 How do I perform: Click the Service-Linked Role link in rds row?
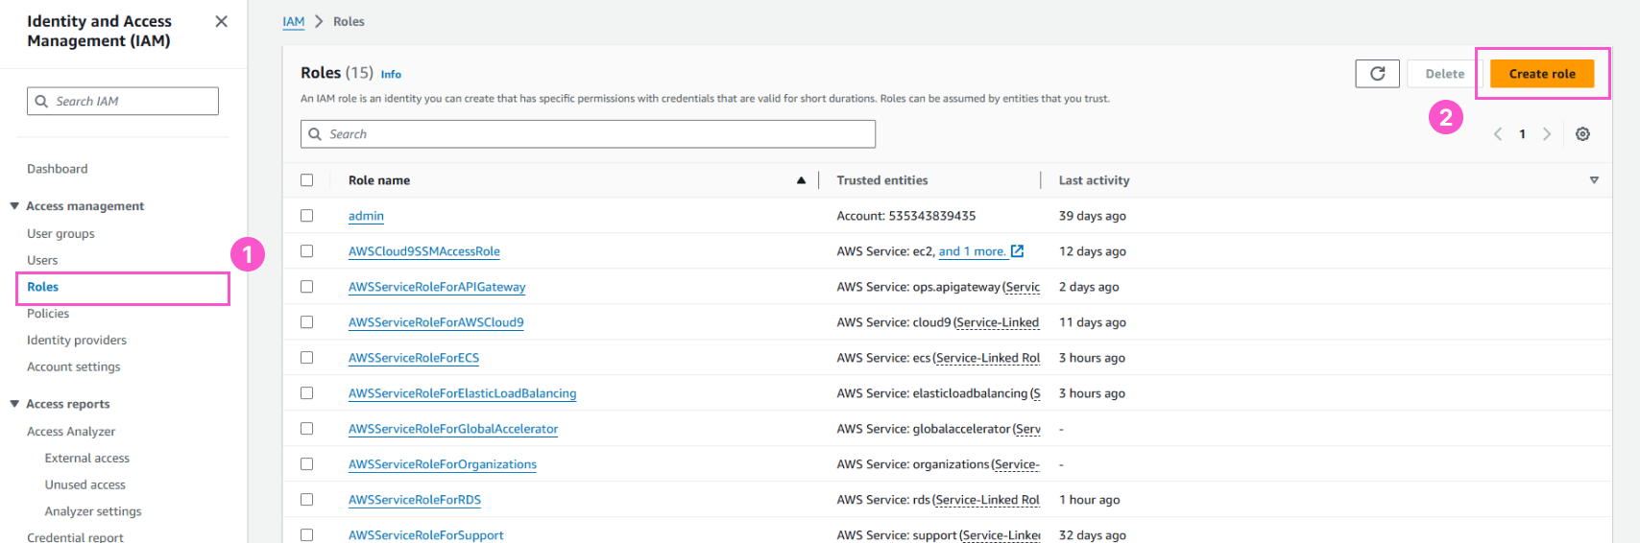pyautogui.click(x=986, y=500)
